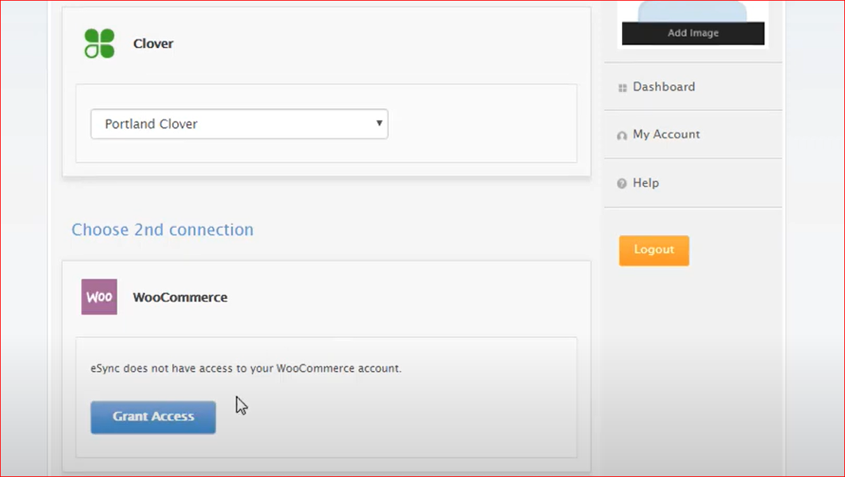
Task: Click the Grant Access button
Action: (153, 417)
